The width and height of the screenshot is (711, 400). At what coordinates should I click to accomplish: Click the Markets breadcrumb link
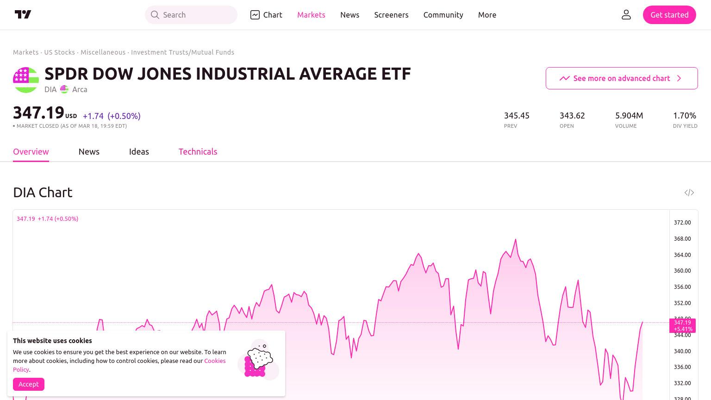click(x=25, y=52)
